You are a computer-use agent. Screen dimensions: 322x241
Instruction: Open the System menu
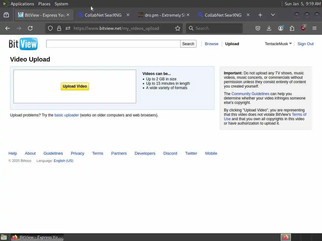(x=61, y=4)
